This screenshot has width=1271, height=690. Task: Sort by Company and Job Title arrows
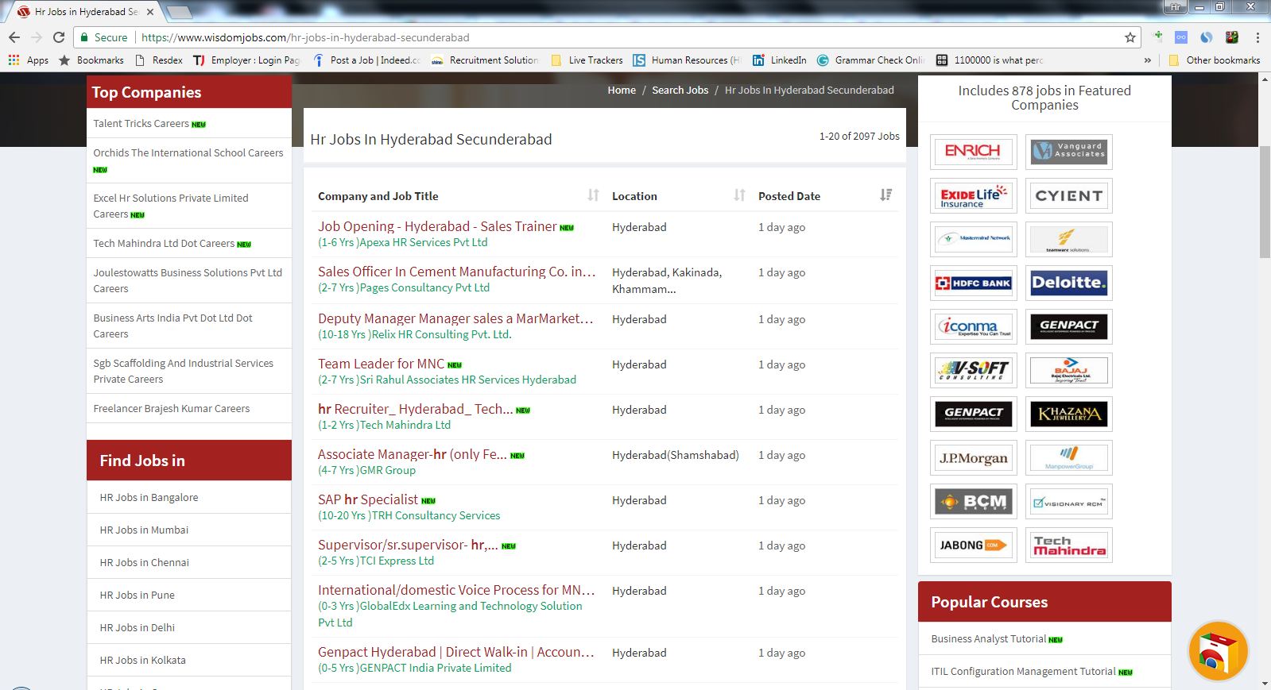(593, 195)
